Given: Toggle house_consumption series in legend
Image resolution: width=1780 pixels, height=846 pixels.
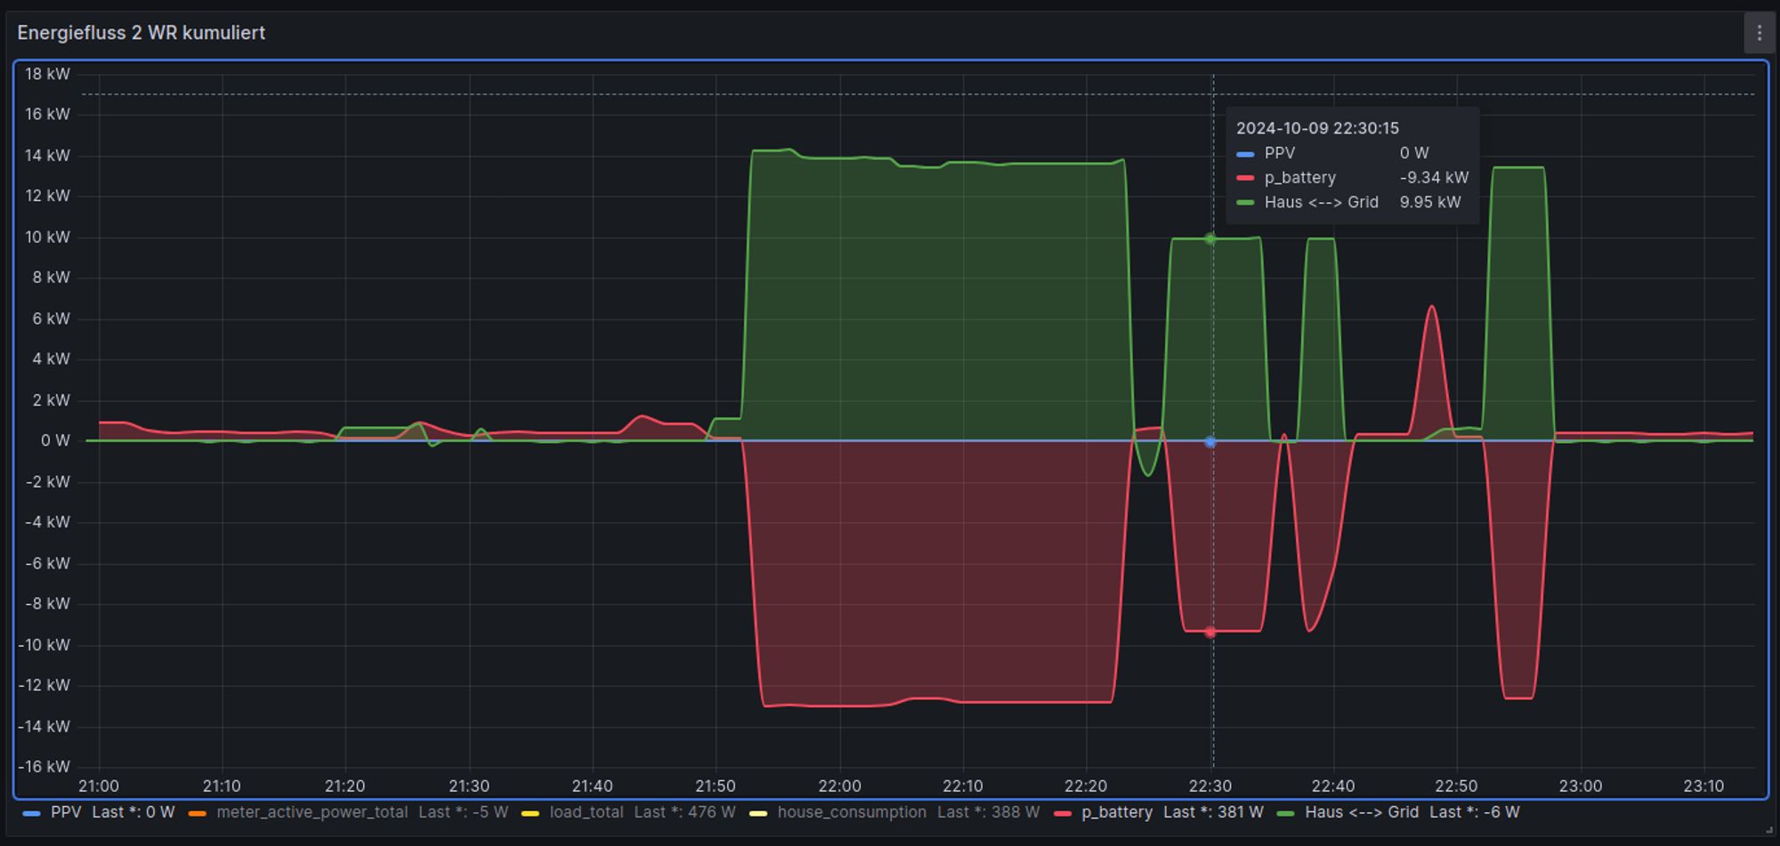Looking at the screenshot, I should [852, 812].
